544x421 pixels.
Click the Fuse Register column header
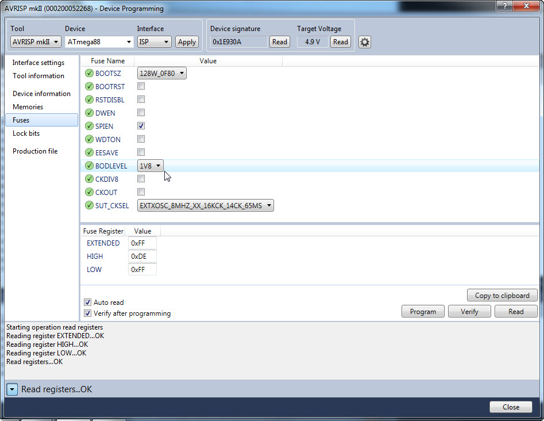(x=103, y=231)
